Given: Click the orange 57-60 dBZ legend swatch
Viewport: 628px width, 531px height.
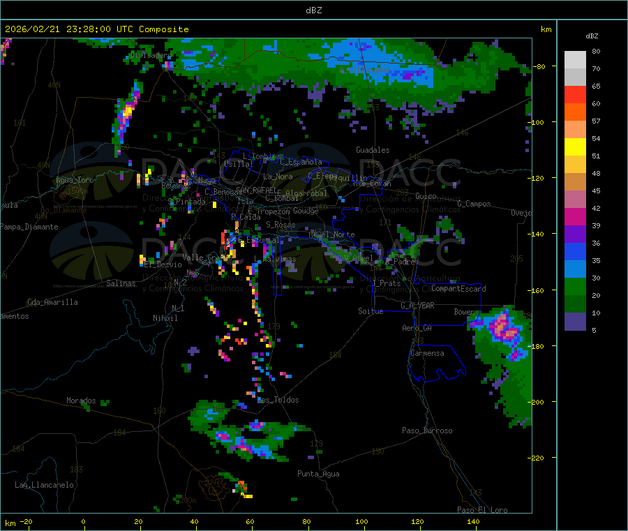Looking at the screenshot, I should coord(575,112).
